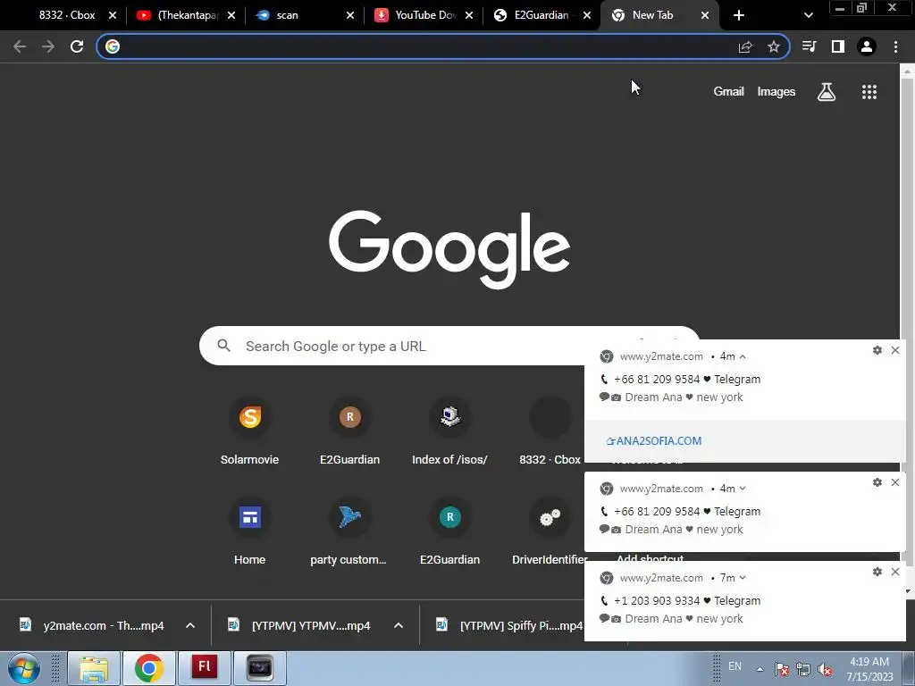Open settings gear on 7m y2mate notification
Image resolution: width=915 pixels, height=686 pixels.
(x=877, y=572)
